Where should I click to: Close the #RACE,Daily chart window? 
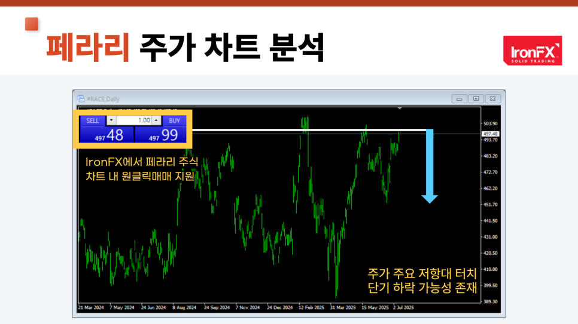pos(493,98)
